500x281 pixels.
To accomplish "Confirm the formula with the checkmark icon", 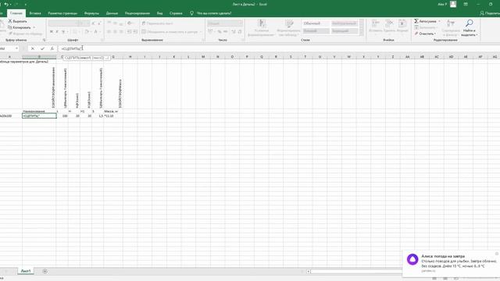I will click(x=42, y=48).
